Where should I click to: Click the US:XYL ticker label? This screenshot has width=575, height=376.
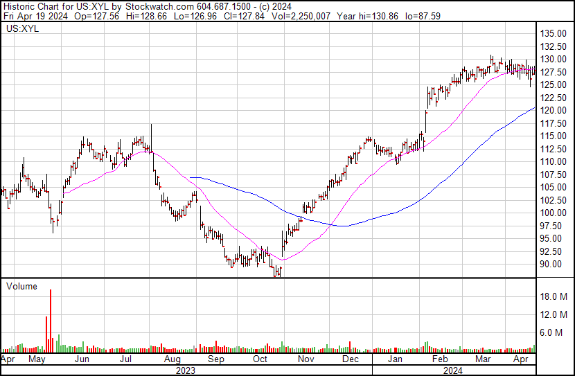(22, 28)
